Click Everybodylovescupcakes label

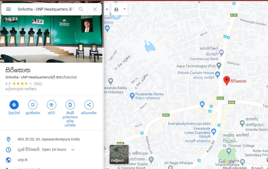tap(189, 124)
